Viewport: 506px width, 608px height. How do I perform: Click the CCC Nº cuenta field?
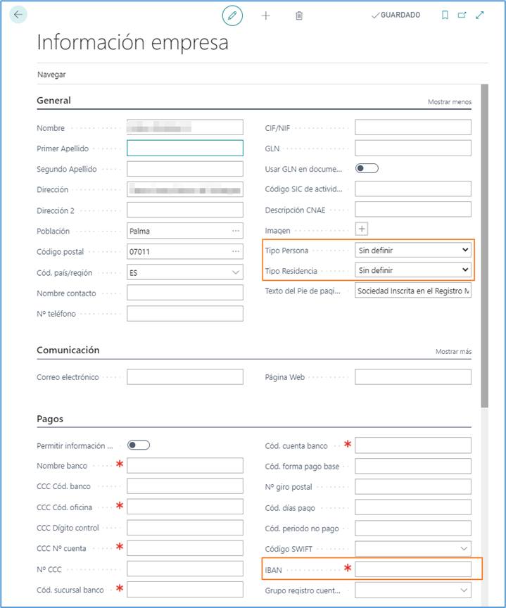[185, 548]
